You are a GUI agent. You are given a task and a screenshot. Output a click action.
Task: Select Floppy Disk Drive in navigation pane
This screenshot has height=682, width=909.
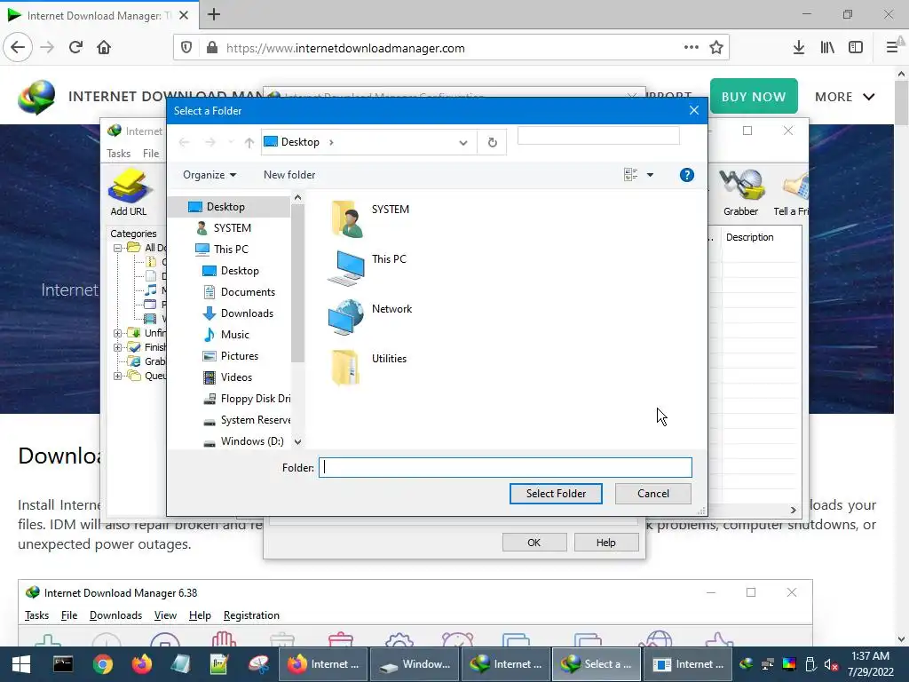pos(255,399)
